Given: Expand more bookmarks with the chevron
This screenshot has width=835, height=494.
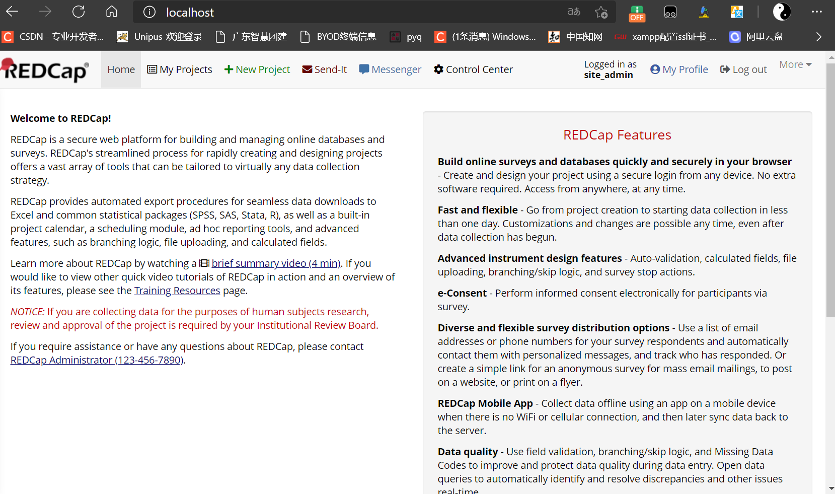Looking at the screenshot, I should tap(819, 37).
